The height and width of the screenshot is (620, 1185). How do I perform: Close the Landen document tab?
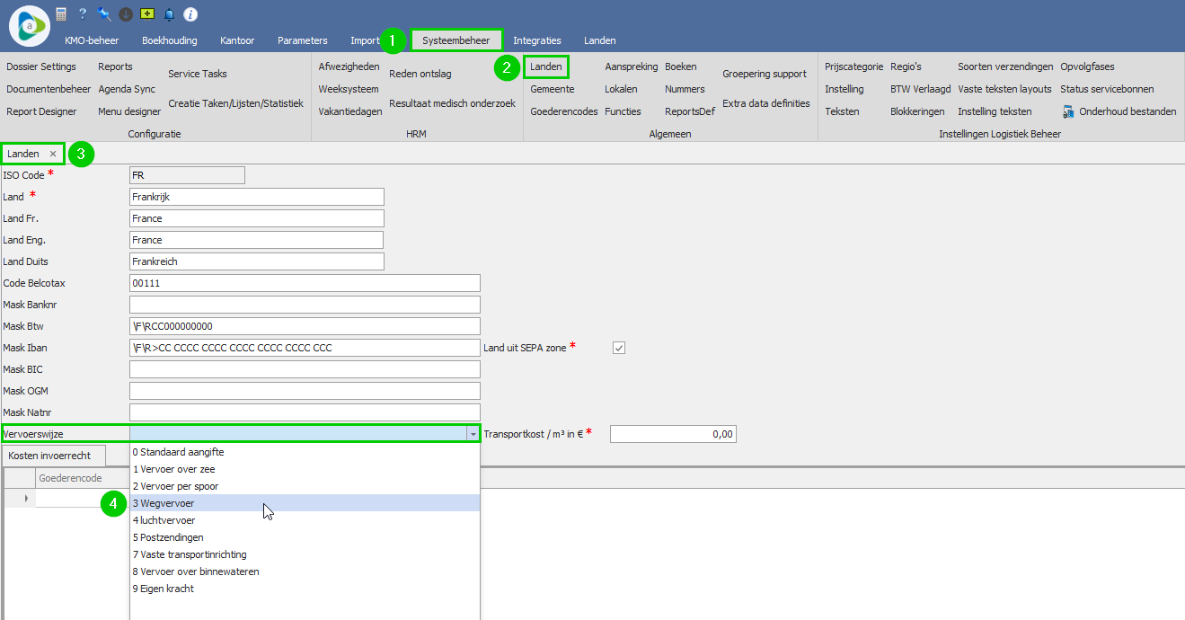pyautogui.click(x=53, y=154)
